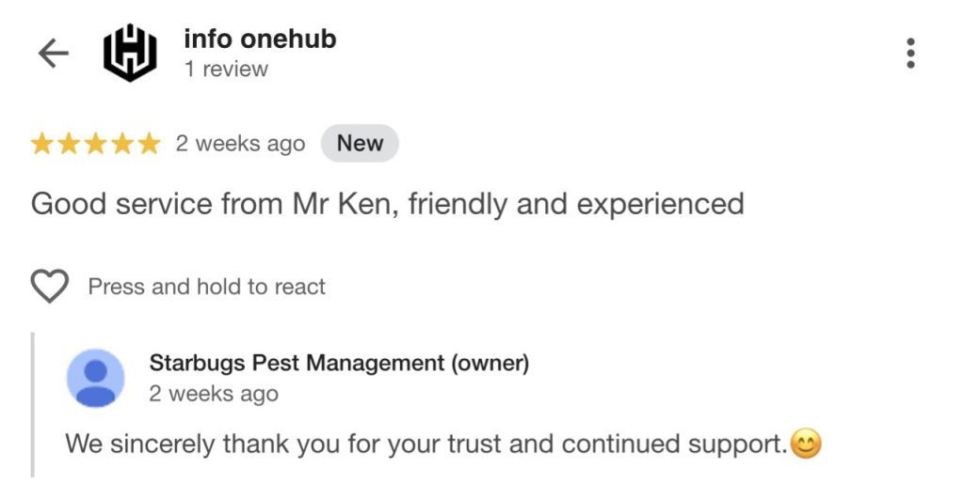Open "Starbugs Pest Management (owner)" name
This screenshot has width=964, height=499.
pos(339,363)
